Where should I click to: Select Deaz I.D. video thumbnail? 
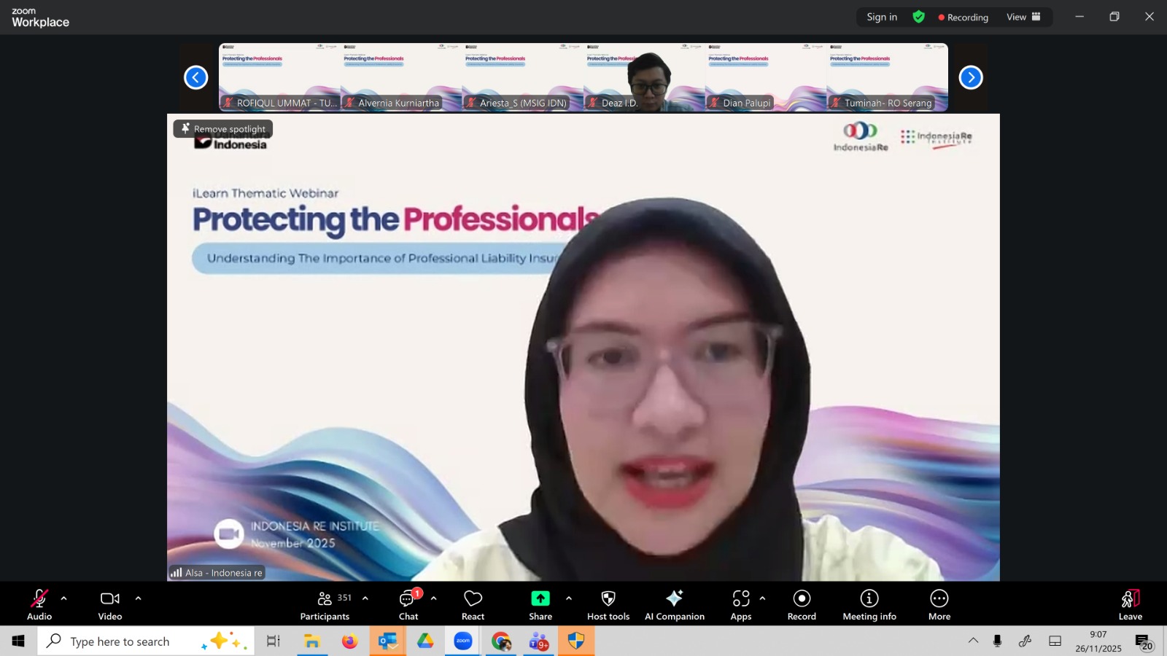[644, 77]
